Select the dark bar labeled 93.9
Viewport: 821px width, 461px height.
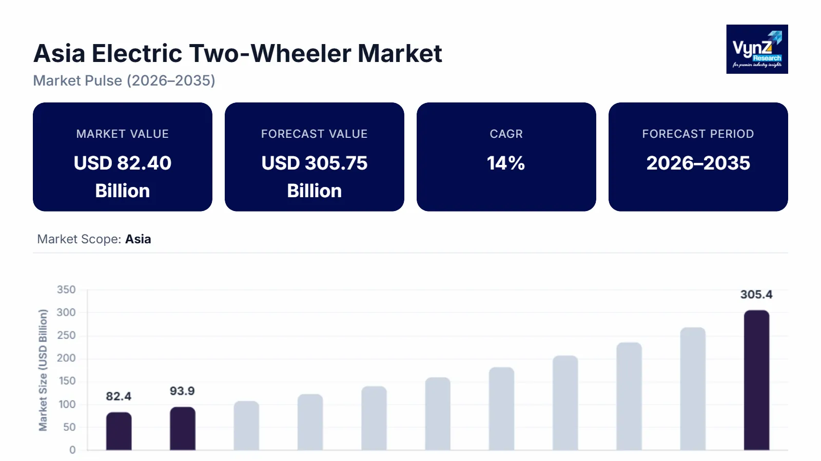183,429
